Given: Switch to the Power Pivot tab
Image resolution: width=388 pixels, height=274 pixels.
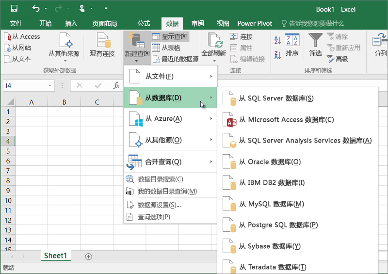Looking at the screenshot, I should pos(255,23).
